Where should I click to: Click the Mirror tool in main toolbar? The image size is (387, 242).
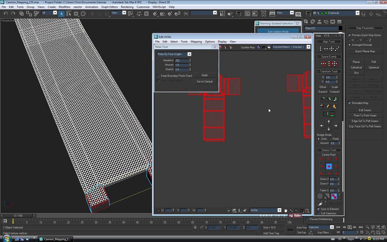223,13
